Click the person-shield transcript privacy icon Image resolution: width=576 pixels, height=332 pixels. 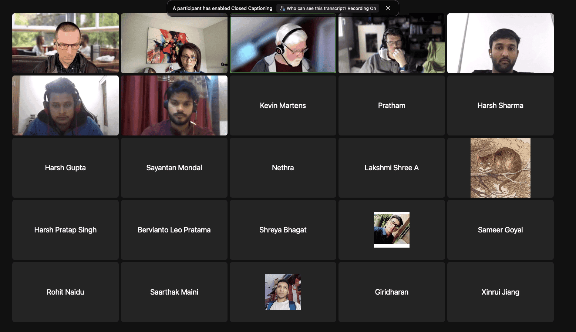point(283,8)
